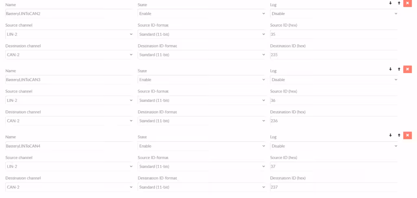
Task: Click the BatteryLINToCAN2 Name field
Action: pos(69,13)
